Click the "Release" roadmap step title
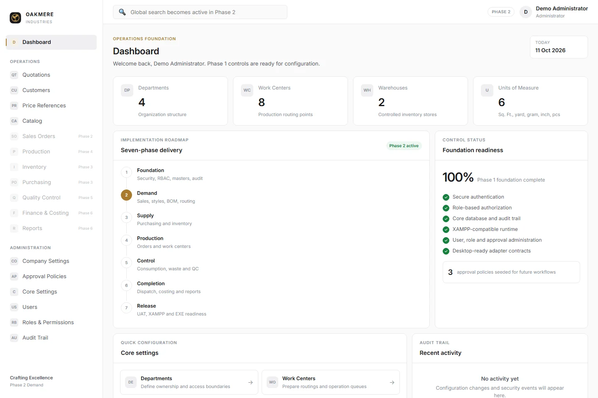 coord(147,306)
